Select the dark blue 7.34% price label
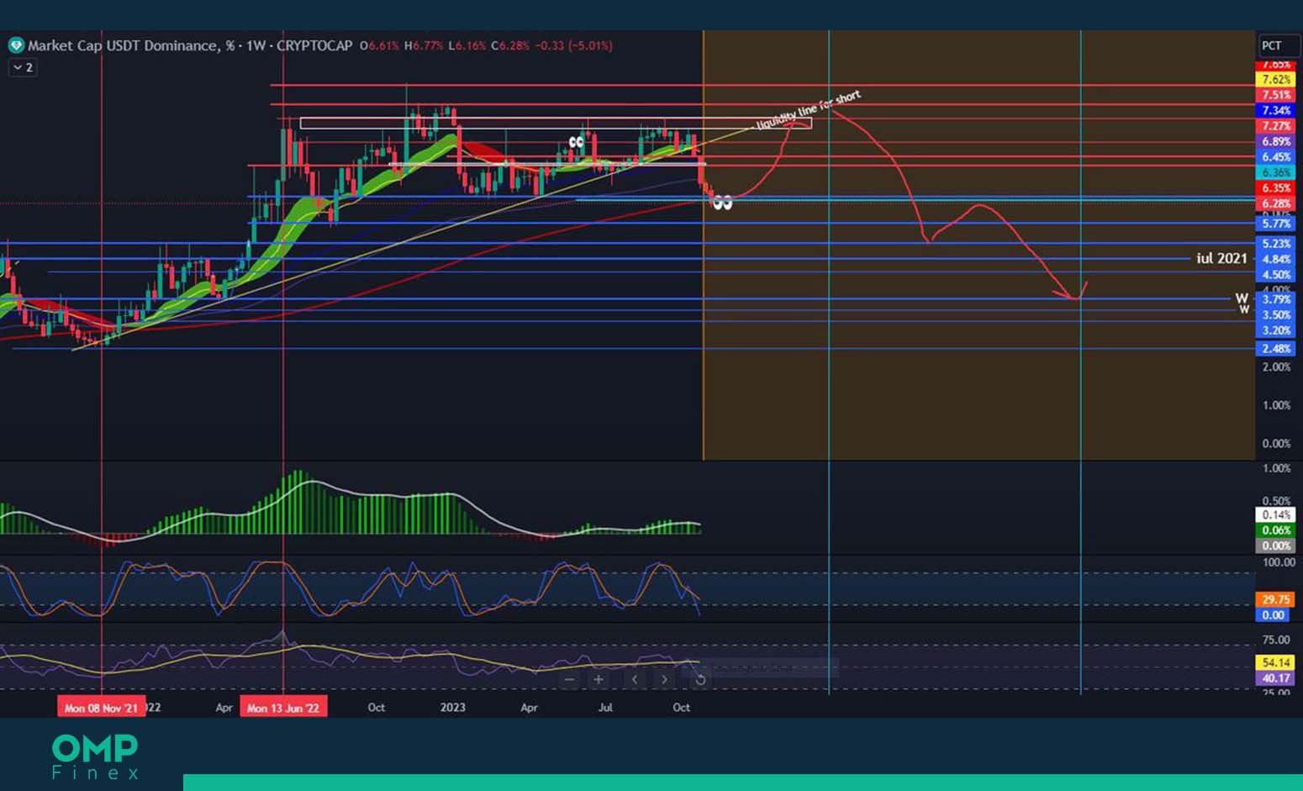This screenshot has height=791, width=1303. tap(1276, 110)
